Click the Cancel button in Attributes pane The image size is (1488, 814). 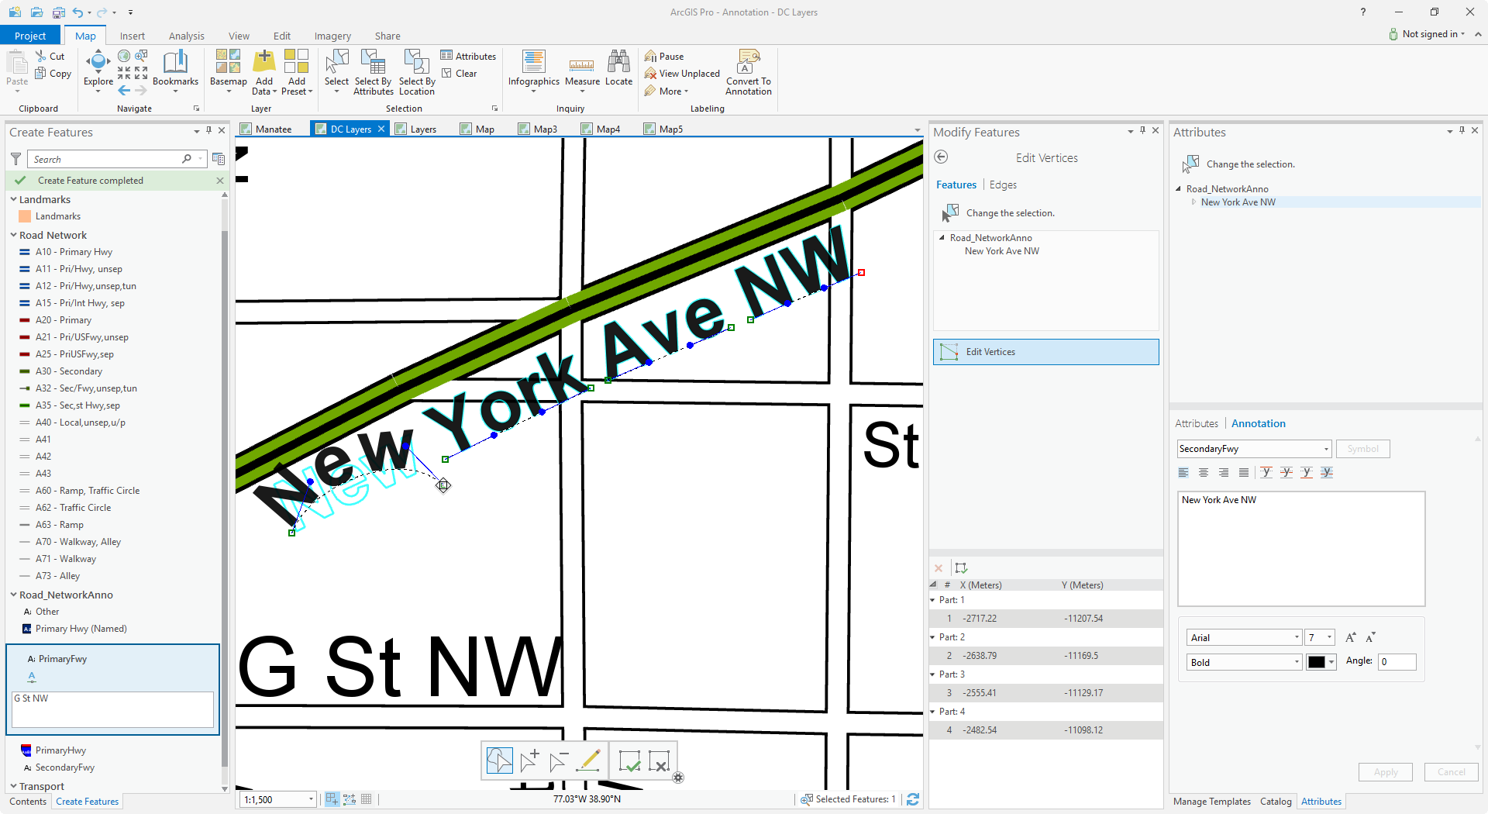tap(1452, 772)
